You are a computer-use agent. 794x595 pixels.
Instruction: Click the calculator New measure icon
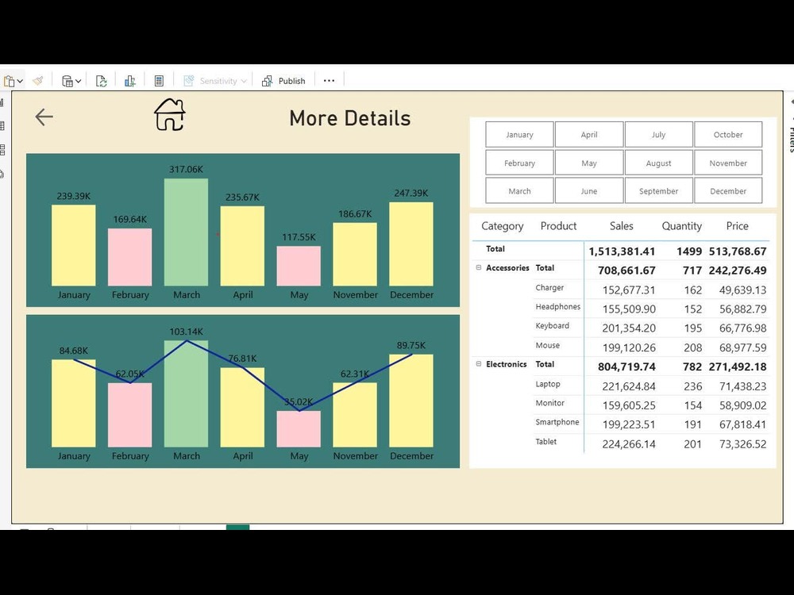click(x=159, y=81)
